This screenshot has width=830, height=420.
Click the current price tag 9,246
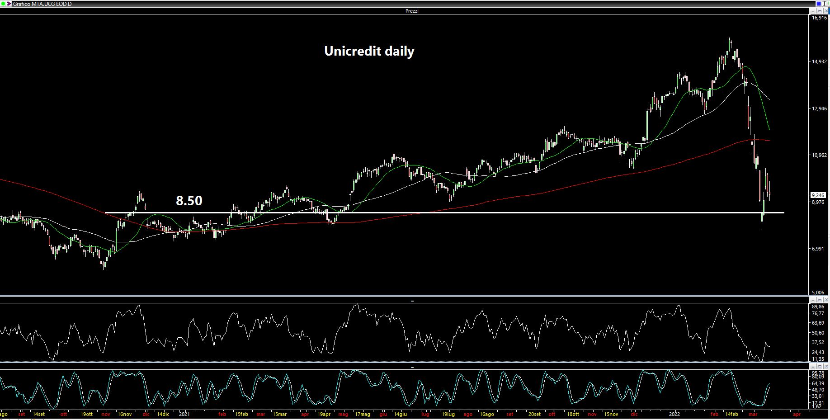(818, 195)
